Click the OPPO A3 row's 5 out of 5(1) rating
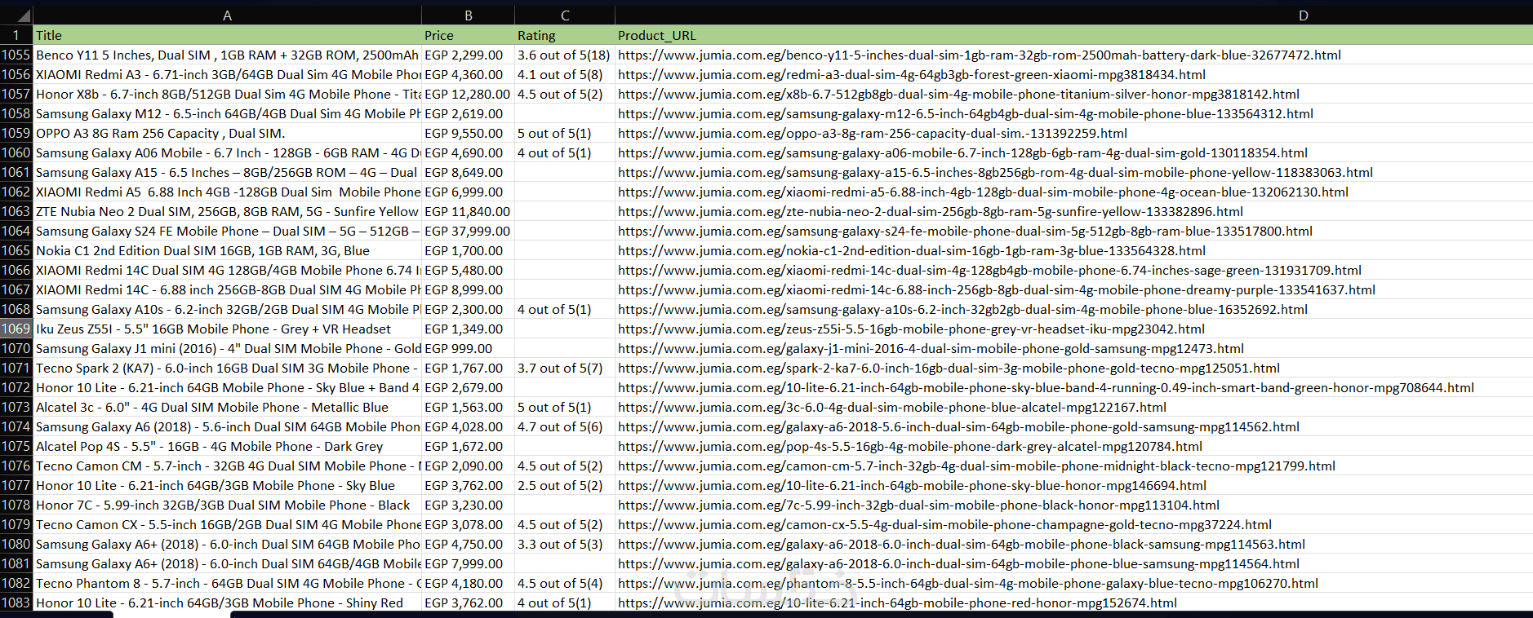This screenshot has height=618, width=1533. (565, 133)
